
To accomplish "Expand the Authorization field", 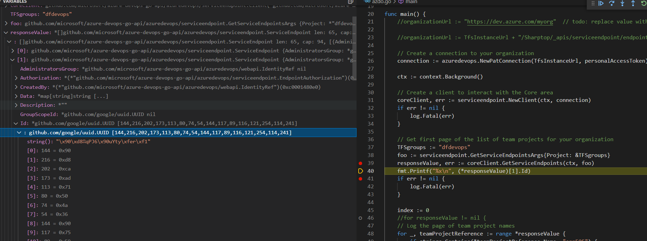I will coord(16,78).
